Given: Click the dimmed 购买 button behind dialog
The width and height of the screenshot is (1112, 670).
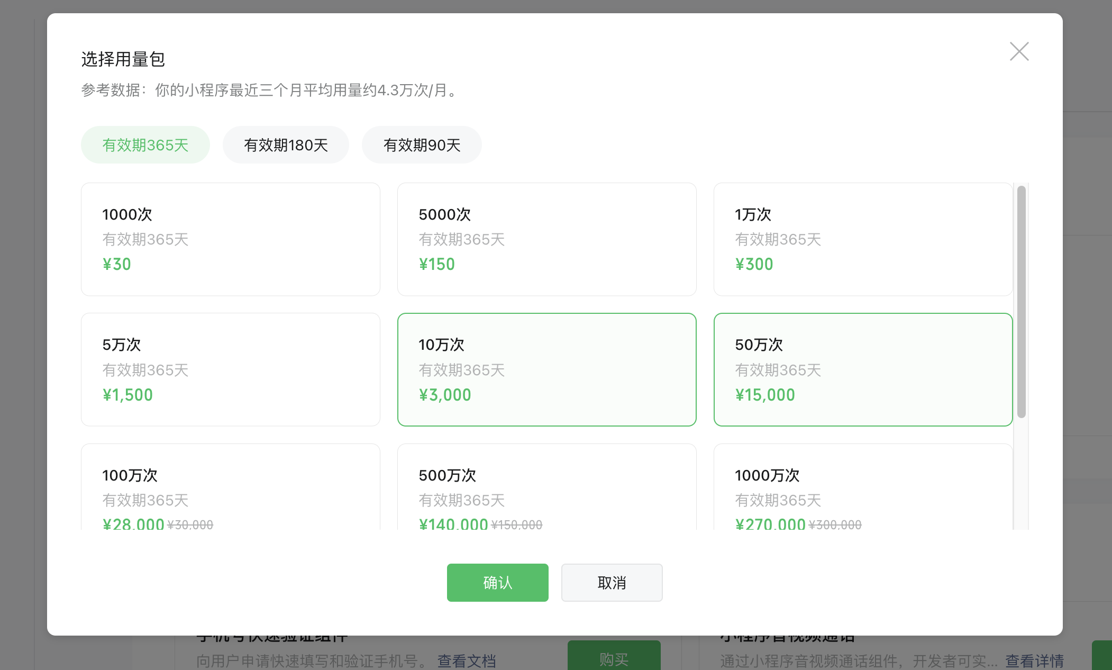Looking at the screenshot, I should [614, 658].
